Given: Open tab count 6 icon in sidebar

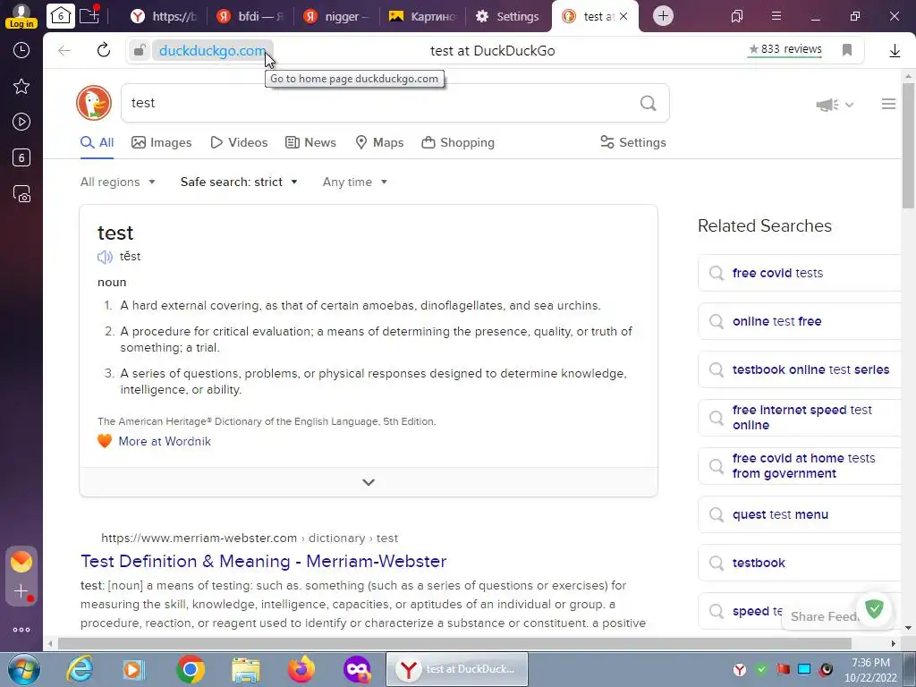Looking at the screenshot, I should [21, 157].
